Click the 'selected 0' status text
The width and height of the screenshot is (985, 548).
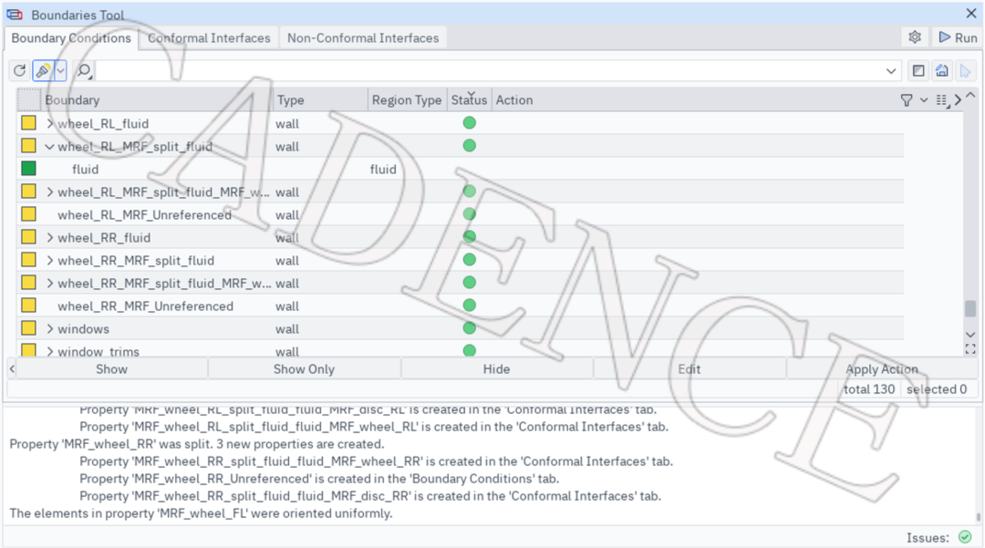click(x=936, y=389)
